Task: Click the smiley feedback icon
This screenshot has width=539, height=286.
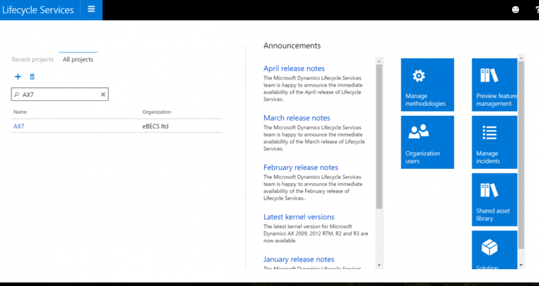Action: tap(515, 9)
